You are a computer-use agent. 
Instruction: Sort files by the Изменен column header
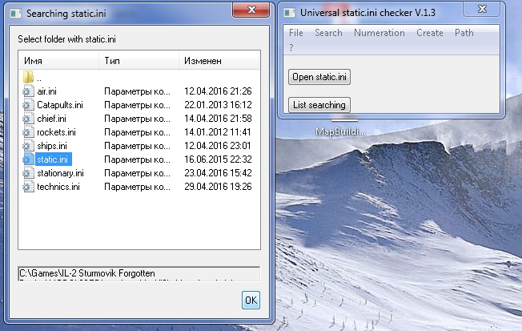(219, 61)
